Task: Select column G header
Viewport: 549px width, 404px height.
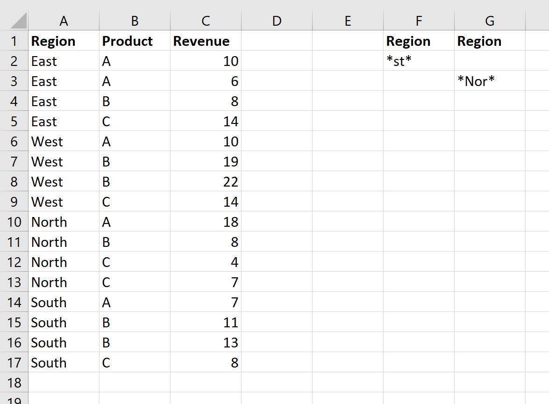Action: [x=490, y=21]
